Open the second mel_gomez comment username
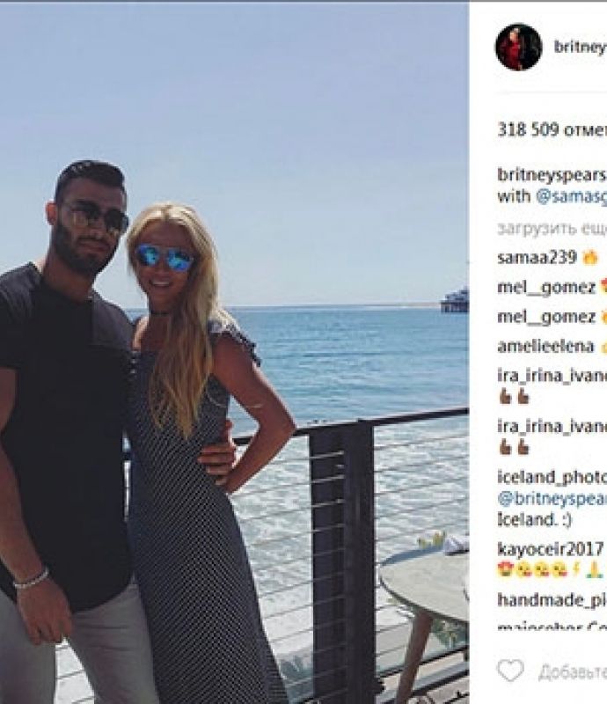The height and width of the screenshot is (704, 607). coord(546,317)
